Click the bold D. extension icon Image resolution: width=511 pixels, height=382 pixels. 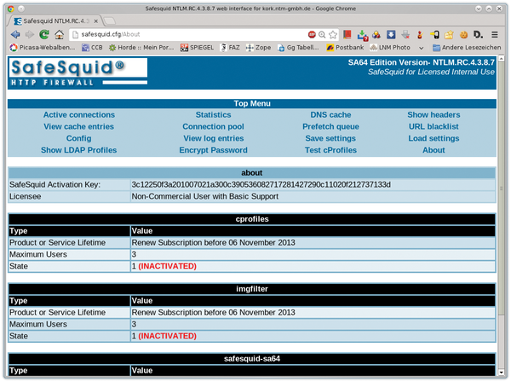[x=478, y=34]
